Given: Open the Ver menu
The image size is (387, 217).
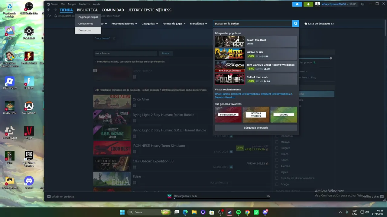Looking at the screenshot, I should coord(63,4).
